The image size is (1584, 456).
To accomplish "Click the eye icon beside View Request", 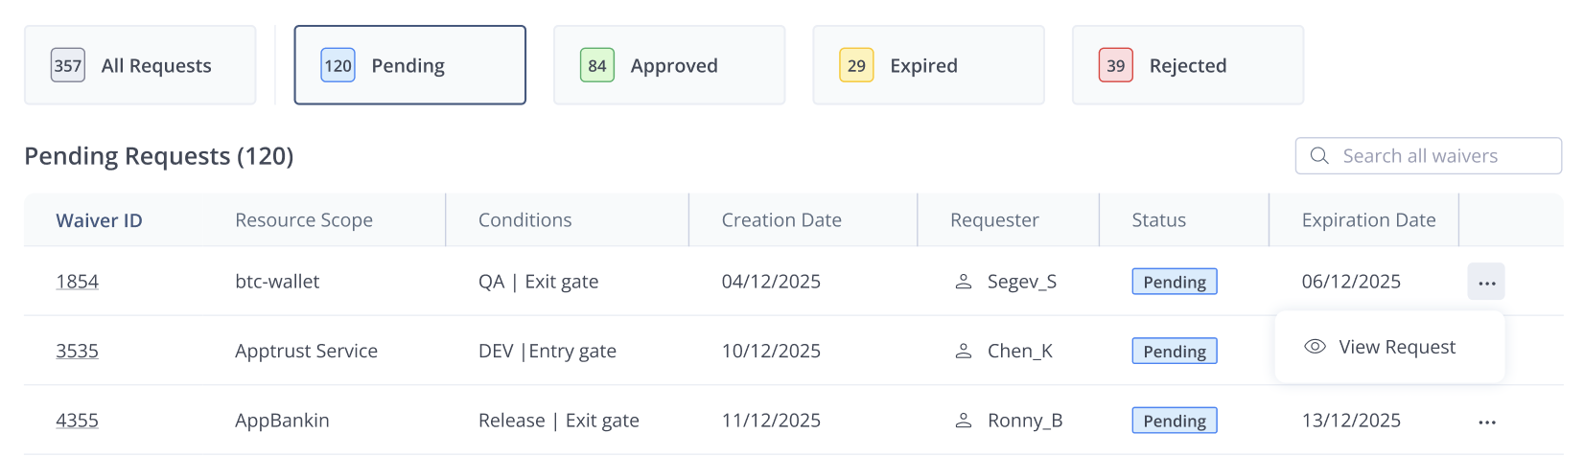I will point(1315,347).
